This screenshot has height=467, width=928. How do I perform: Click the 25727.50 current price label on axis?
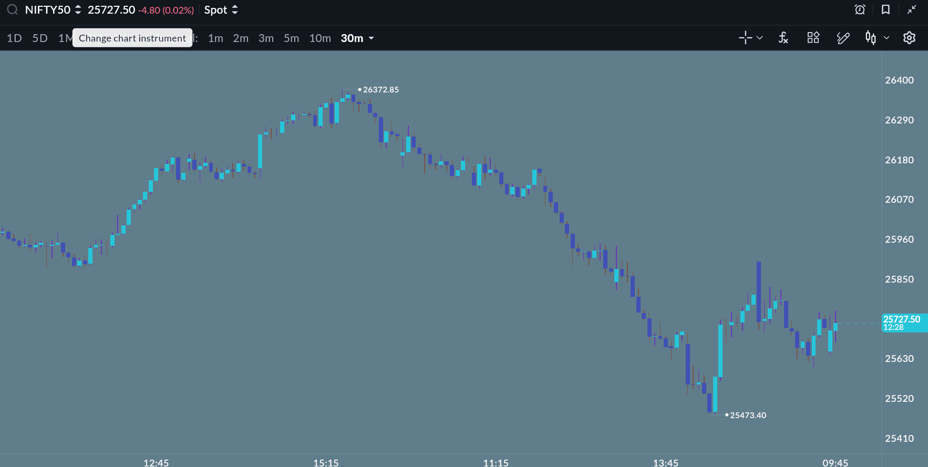coord(903,323)
